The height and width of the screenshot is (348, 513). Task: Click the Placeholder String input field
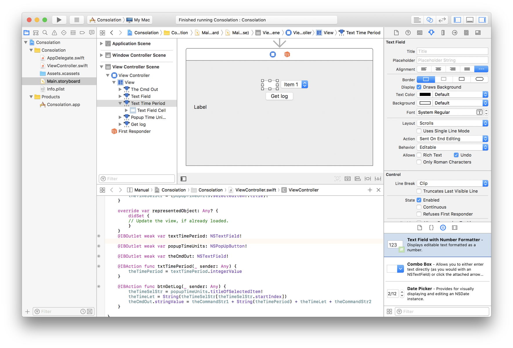[452, 60]
